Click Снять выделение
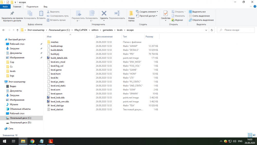 click(x=199, y=16)
